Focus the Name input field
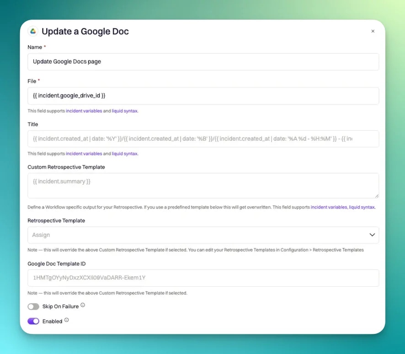This screenshot has width=405, height=354. click(x=203, y=62)
